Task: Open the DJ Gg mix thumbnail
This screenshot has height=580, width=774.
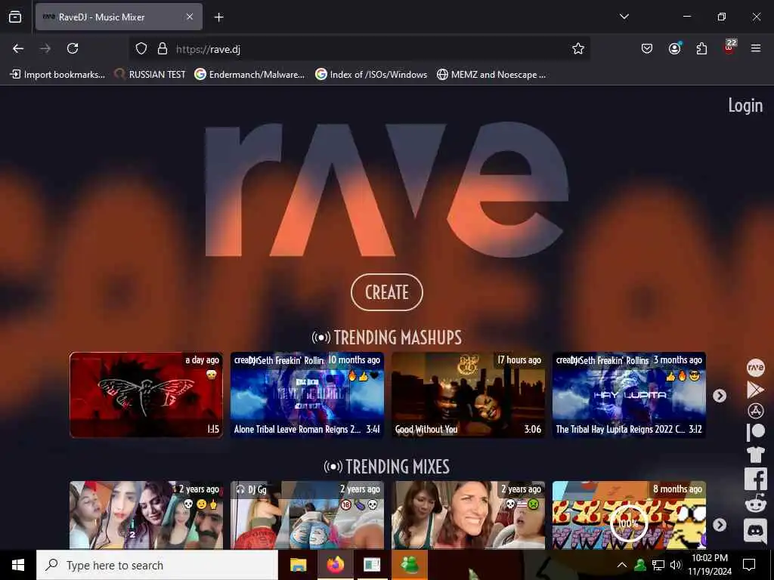Action: click(307, 515)
